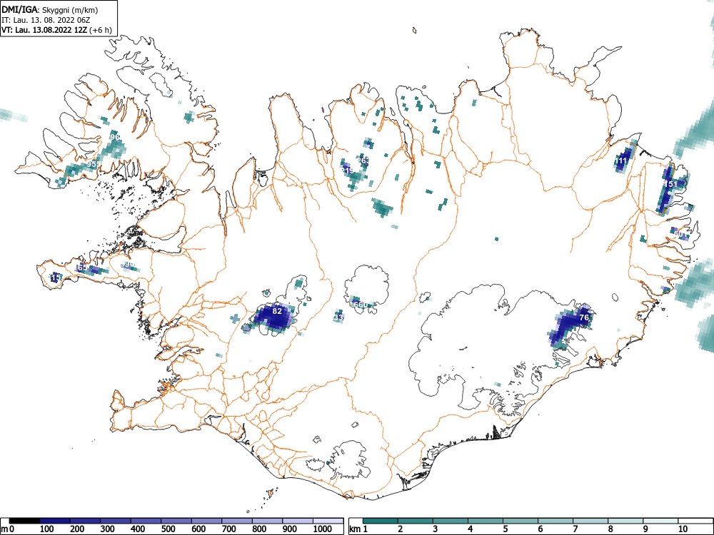This screenshot has width=714, height=535.
Task: Click the black 0–100 m legend swatch
Action: tap(24, 521)
